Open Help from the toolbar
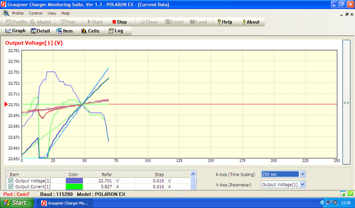 pos(225,22)
